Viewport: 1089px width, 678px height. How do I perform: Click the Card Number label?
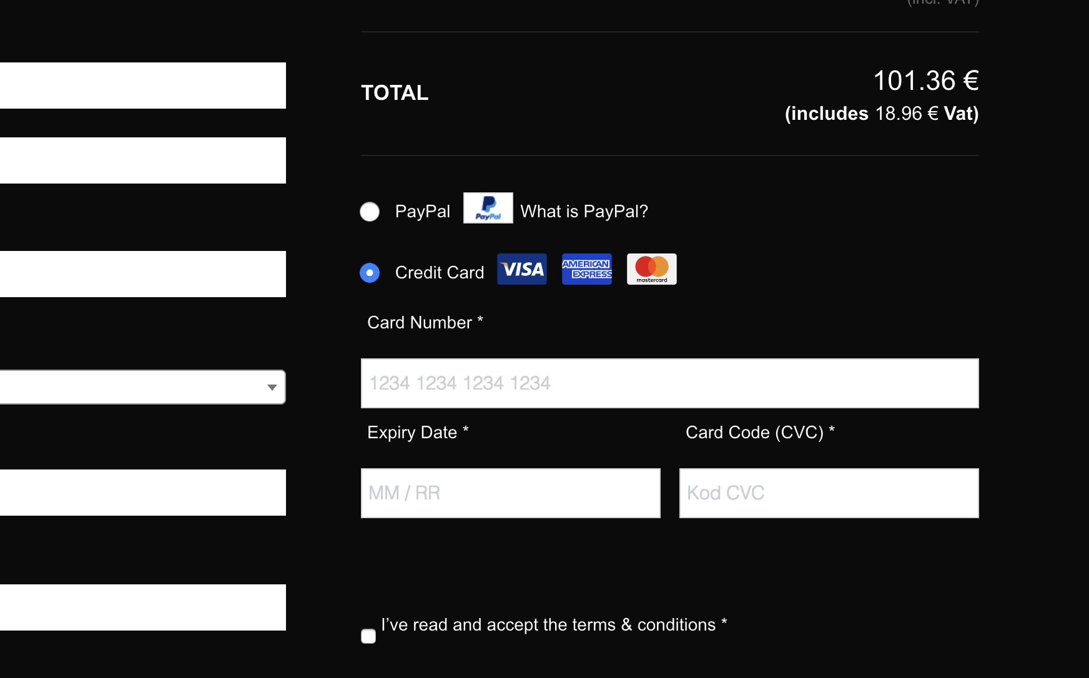(x=424, y=323)
